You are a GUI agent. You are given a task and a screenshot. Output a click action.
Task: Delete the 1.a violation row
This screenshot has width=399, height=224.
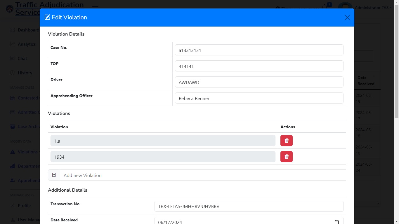(x=286, y=141)
